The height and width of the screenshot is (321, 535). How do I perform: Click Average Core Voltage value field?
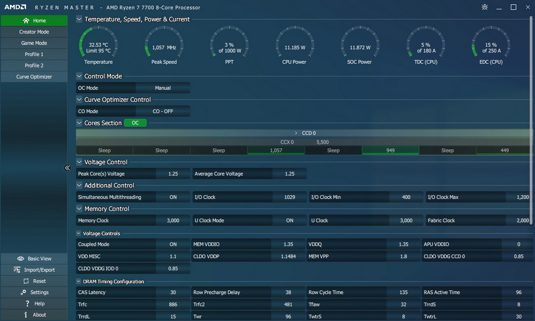290,174
